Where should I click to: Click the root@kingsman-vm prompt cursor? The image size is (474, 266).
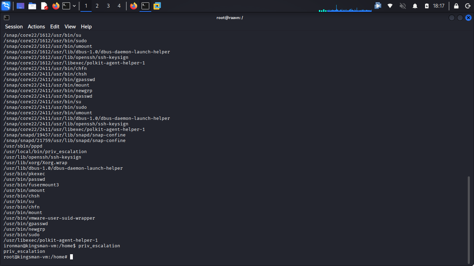pos(71,257)
